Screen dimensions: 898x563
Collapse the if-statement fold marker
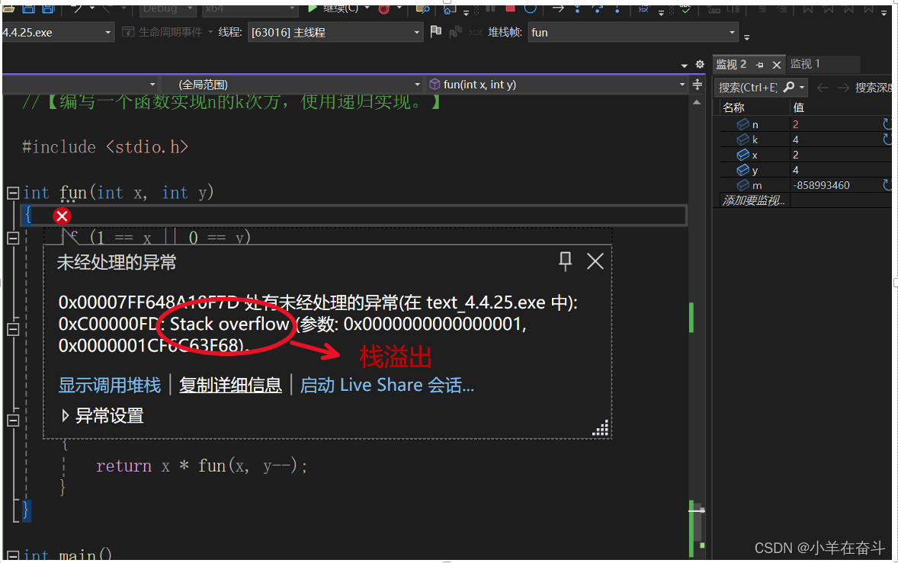coord(13,238)
